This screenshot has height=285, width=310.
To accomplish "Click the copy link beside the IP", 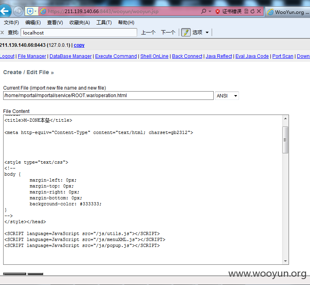I will [79, 45].
